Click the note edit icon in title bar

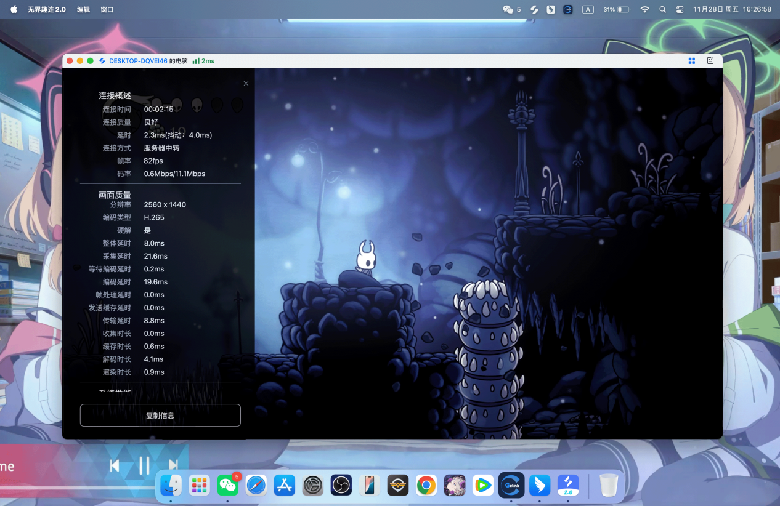[710, 61]
